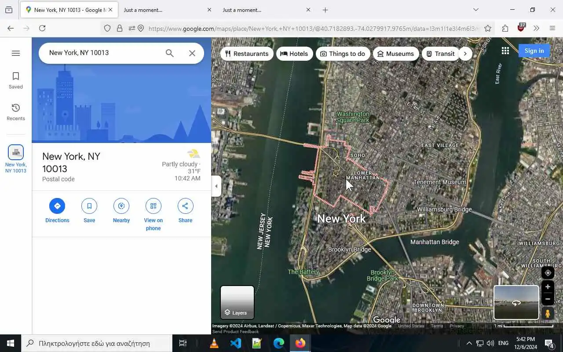Get Directions to New York, NY 10013
The width and height of the screenshot is (563, 352).
point(57,211)
